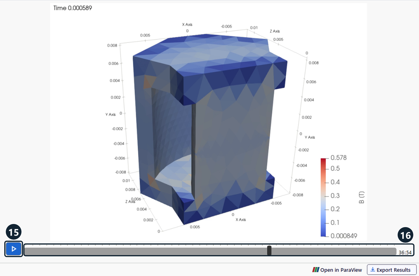This screenshot has width=419, height=276.
Task: Click the 0.000849 legend minimum value
Action: click(344, 236)
